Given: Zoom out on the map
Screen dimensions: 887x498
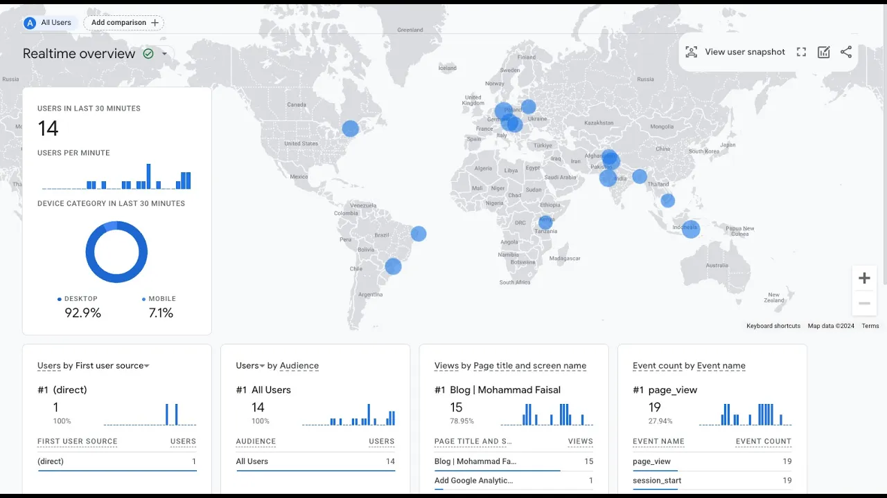Looking at the screenshot, I should pos(864,303).
